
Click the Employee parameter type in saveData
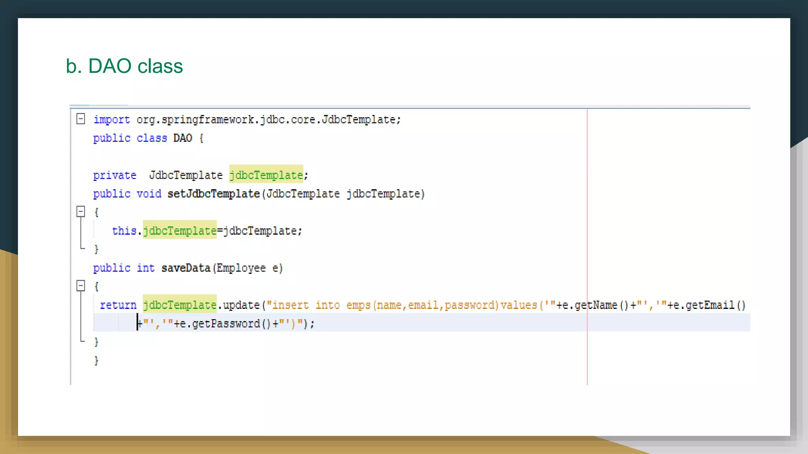(241, 268)
